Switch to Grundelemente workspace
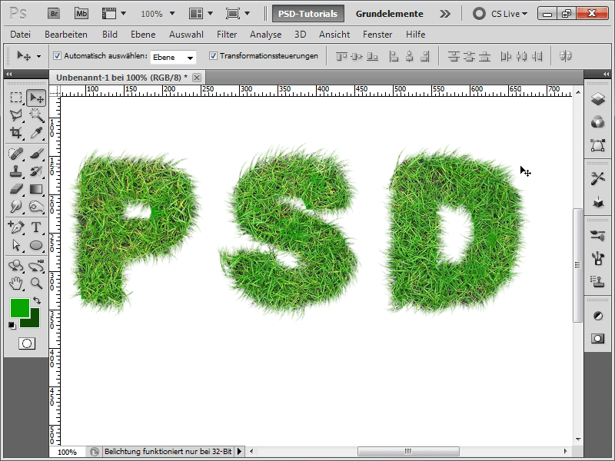This screenshot has height=461, width=615. 390,14
